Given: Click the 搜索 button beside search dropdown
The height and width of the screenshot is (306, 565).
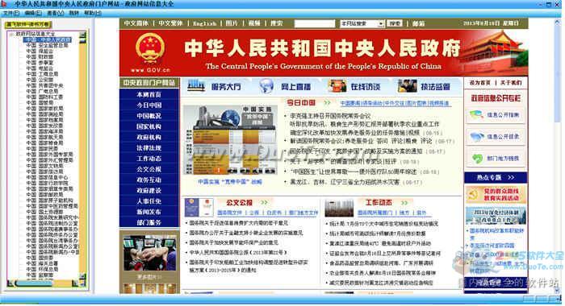Looking at the screenshot, I should (x=395, y=23).
